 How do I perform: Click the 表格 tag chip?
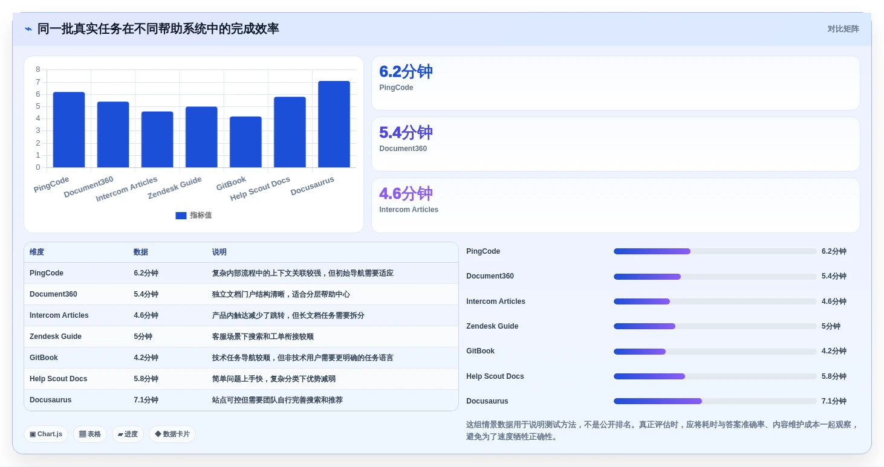point(90,434)
